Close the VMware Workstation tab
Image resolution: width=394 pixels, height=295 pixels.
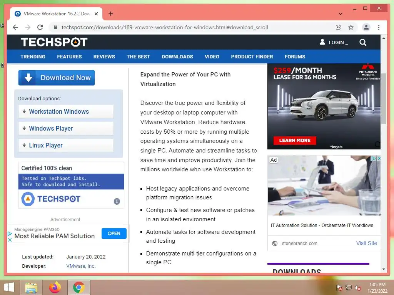(x=96, y=14)
